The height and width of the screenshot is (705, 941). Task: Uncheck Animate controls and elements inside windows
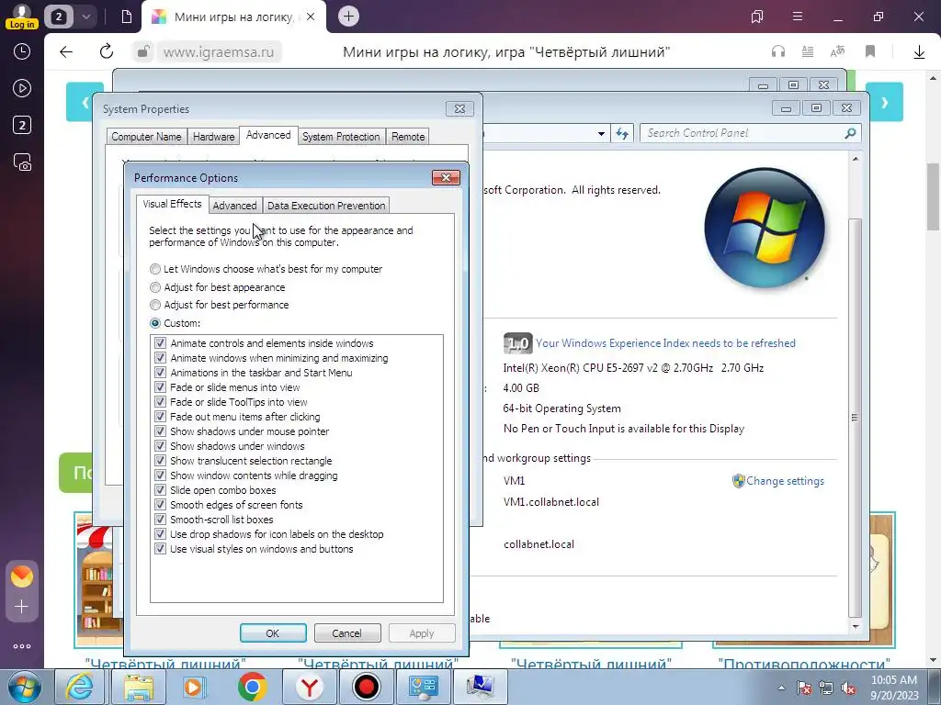160,343
